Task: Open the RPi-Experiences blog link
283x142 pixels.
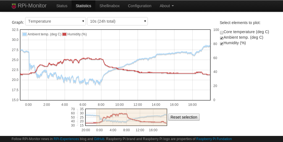Action: [x=66, y=139]
